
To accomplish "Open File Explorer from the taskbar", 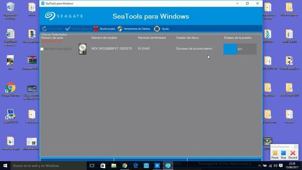I will pyautogui.click(x=114, y=166).
